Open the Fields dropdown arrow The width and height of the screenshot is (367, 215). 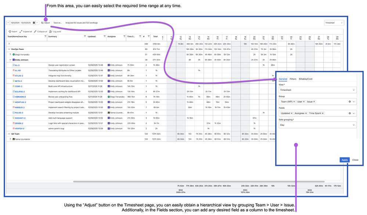click(x=354, y=113)
